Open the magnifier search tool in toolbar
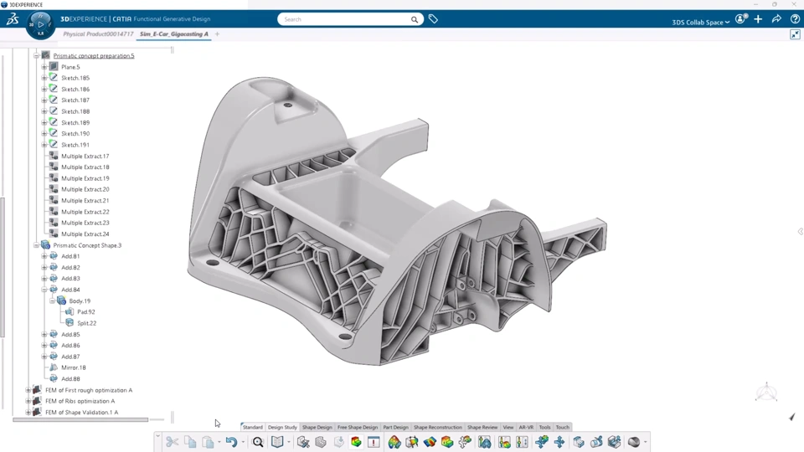This screenshot has width=804, height=452. click(258, 442)
